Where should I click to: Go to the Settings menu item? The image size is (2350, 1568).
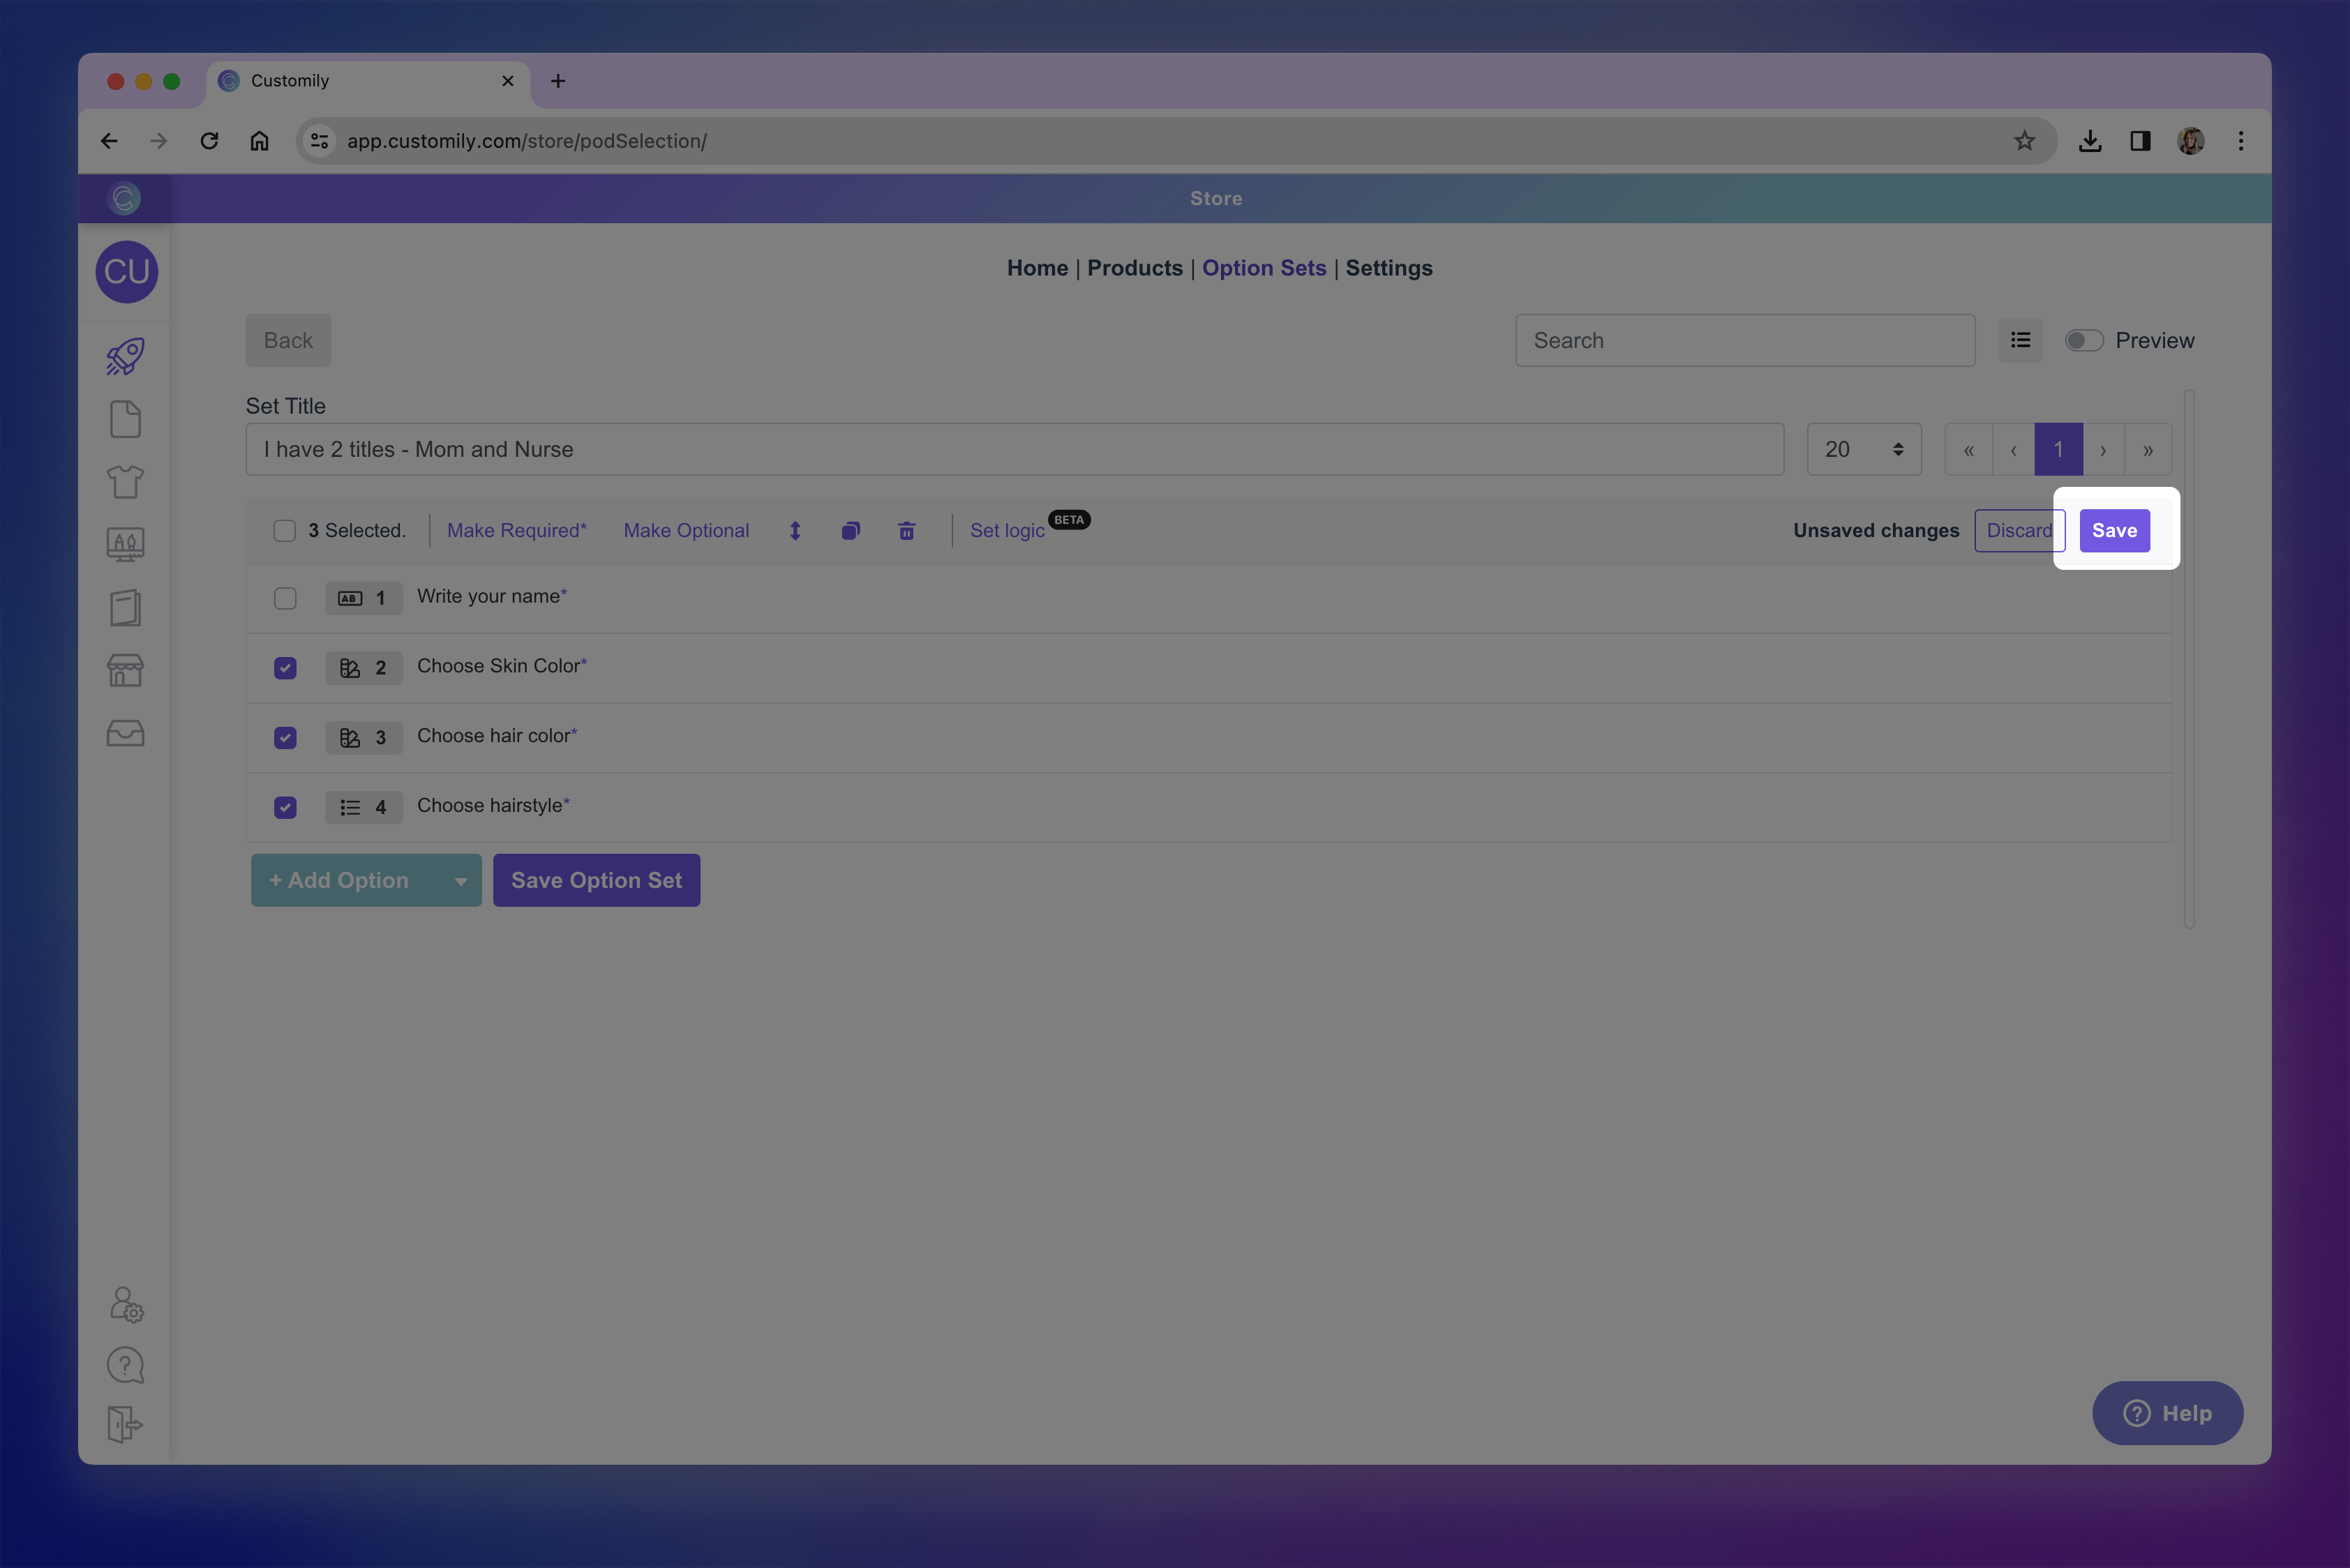pyautogui.click(x=1389, y=268)
